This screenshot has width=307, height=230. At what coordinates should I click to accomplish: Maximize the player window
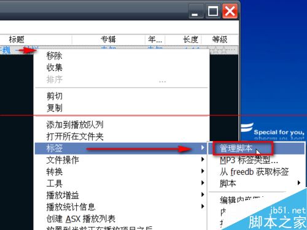[213, 11]
